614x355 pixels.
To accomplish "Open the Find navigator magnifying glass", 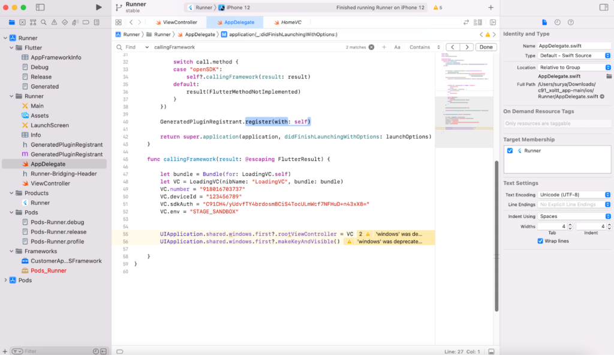I will (43, 22).
